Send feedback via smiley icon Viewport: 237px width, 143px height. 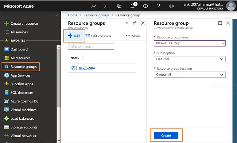[172, 6]
